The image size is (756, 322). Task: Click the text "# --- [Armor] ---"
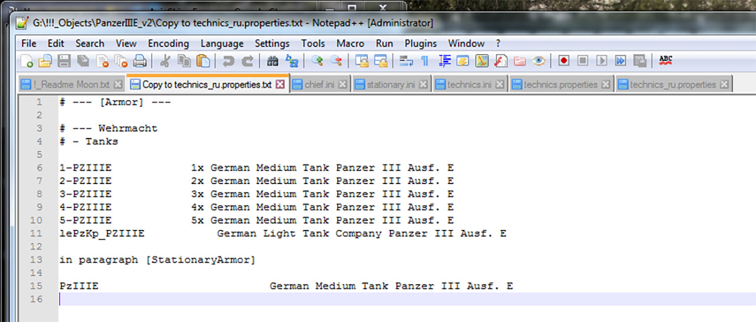pos(115,102)
